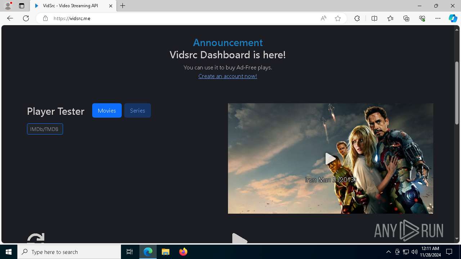Open a new tab
This screenshot has height=259, width=461.
[123, 6]
